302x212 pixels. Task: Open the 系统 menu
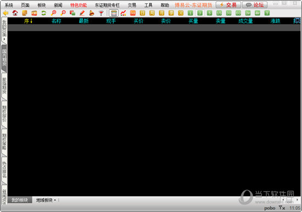tap(9, 5)
